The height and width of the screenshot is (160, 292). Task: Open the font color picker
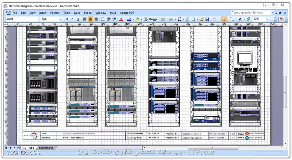(125, 19)
